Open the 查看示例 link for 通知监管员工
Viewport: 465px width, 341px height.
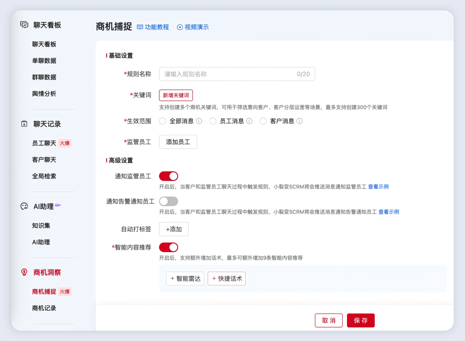[x=378, y=186]
